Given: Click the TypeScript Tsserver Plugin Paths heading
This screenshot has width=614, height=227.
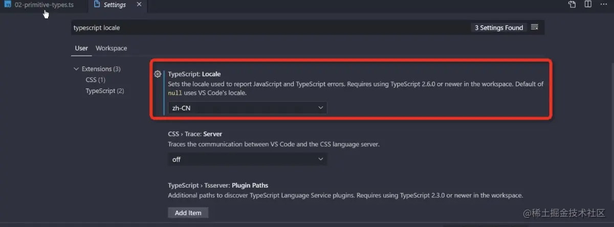Looking at the screenshot, I should pos(218,185).
